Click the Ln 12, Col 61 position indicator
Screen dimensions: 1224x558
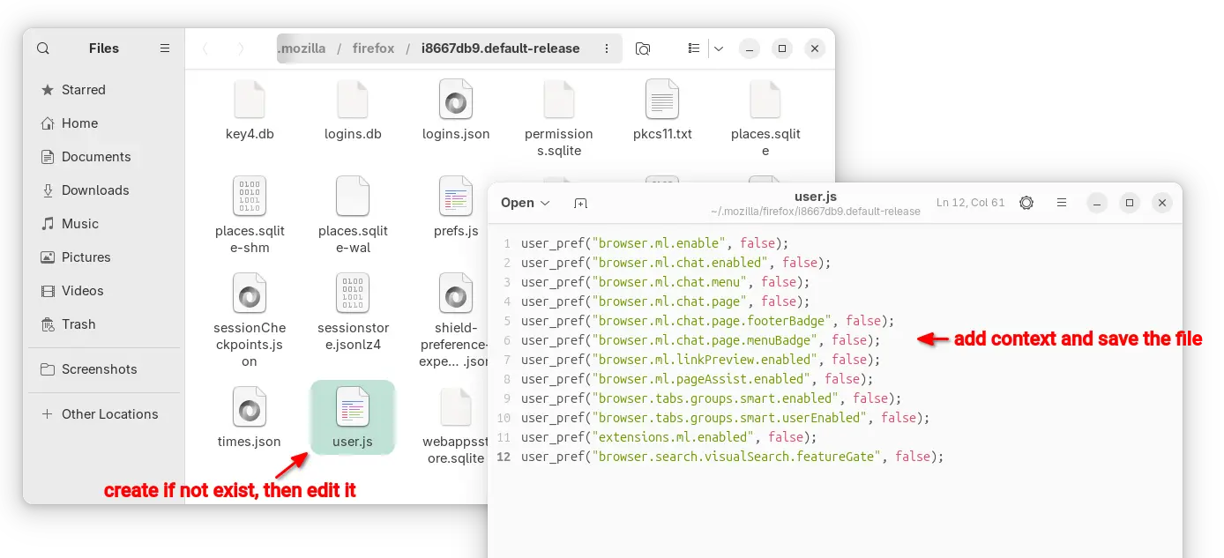970,203
